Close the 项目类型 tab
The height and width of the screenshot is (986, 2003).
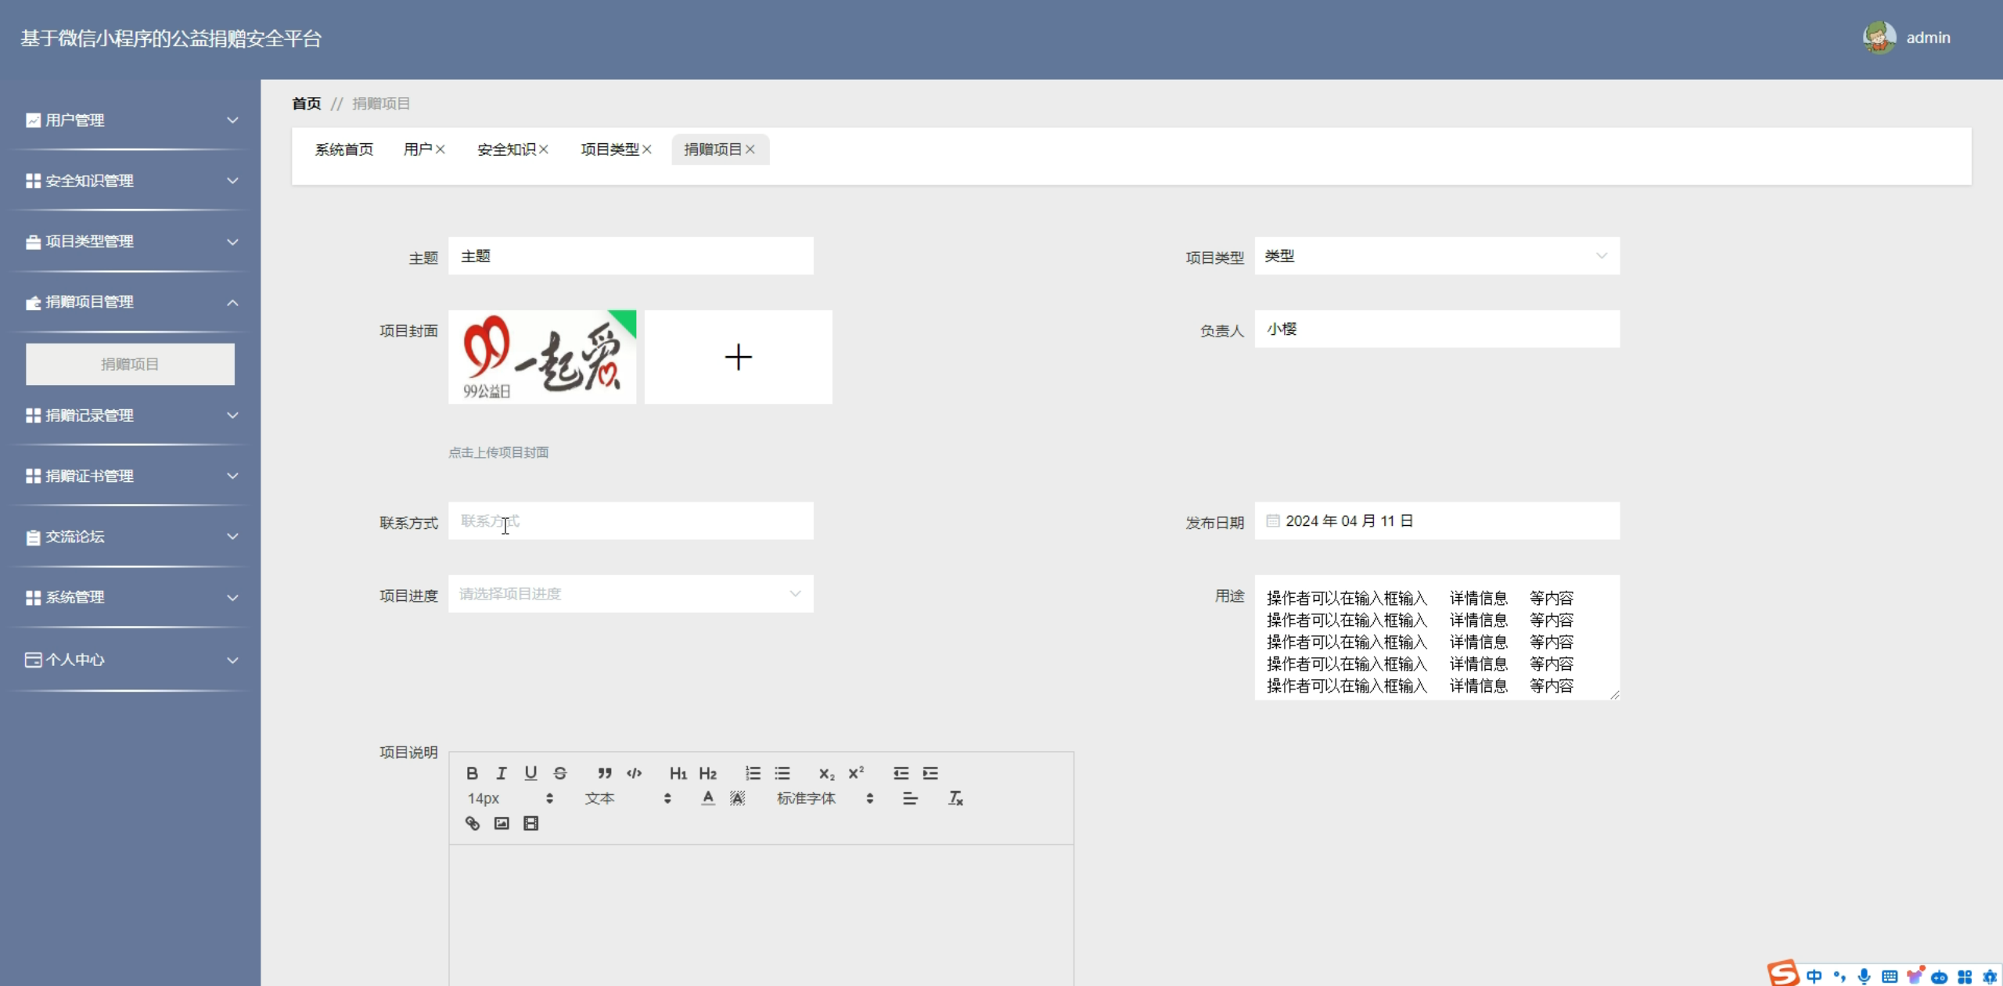[647, 149]
